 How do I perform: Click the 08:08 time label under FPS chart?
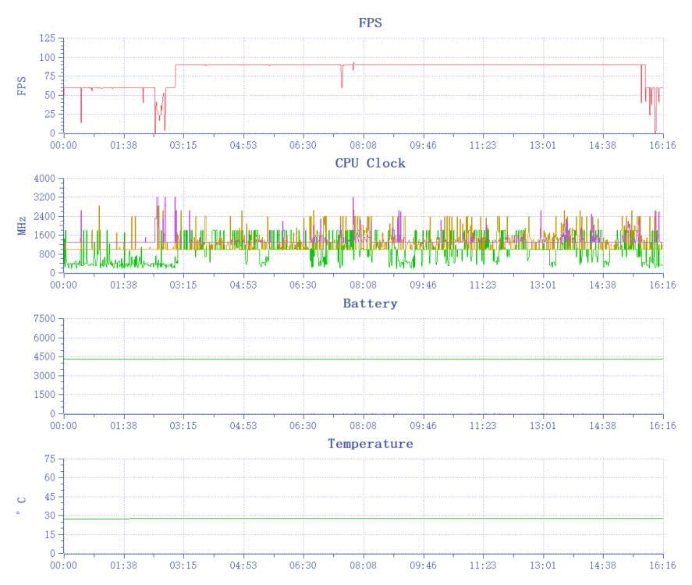(x=363, y=145)
